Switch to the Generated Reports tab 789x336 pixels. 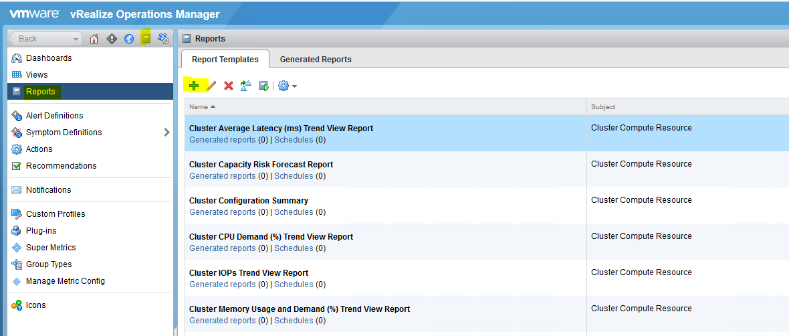(316, 59)
